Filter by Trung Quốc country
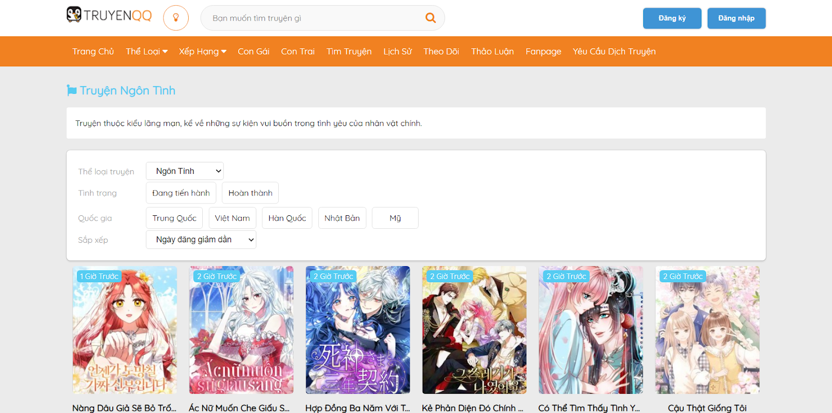The height and width of the screenshot is (413, 832). pos(174,218)
